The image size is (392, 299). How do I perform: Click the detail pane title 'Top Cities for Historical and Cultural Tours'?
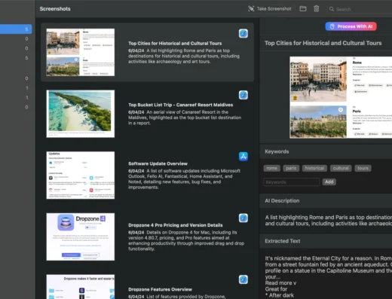coord(323,43)
